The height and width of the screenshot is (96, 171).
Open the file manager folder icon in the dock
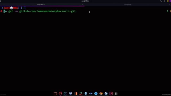[55, 94]
